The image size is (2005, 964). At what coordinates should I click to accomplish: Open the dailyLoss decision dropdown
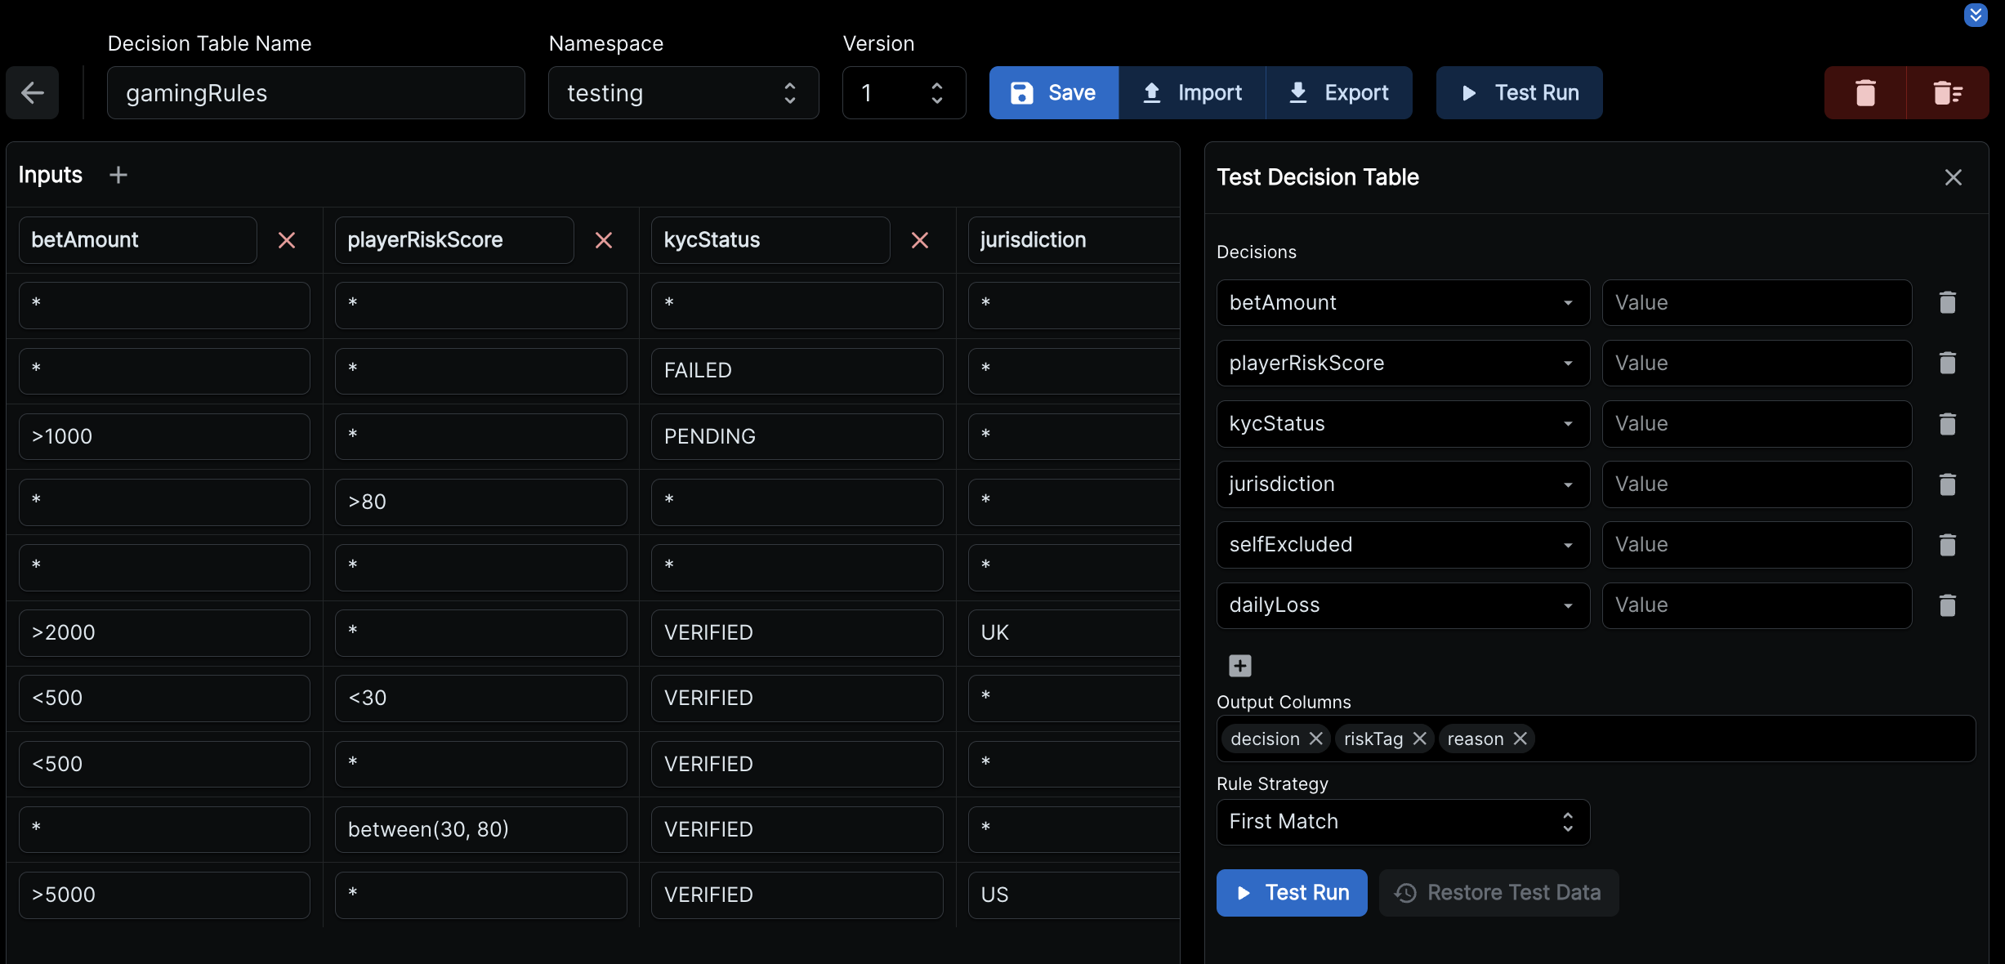pos(1403,605)
